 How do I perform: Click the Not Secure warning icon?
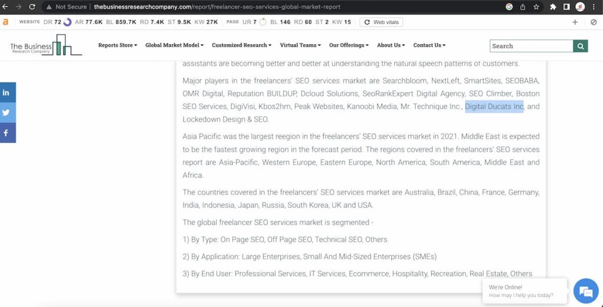click(x=49, y=7)
